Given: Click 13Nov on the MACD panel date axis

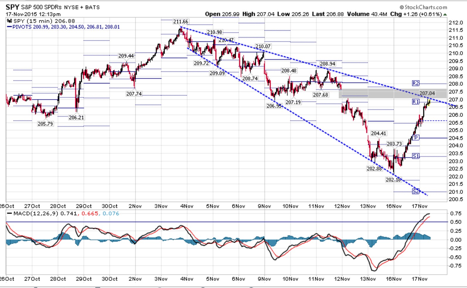Looking at the screenshot, I should tap(368, 279).
